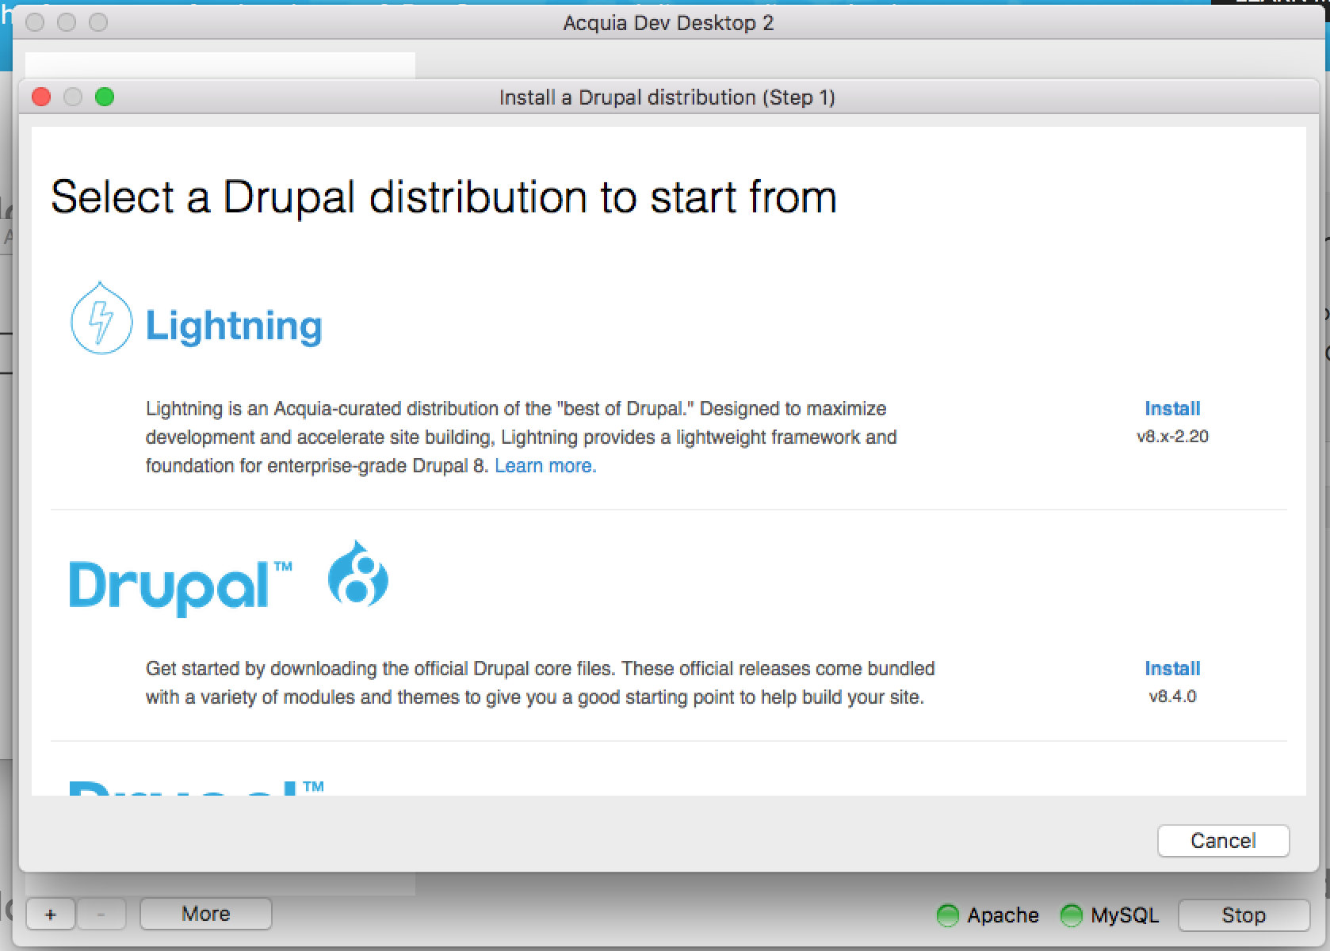Viewport: 1330px width, 951px height.
Task: Open Lightning Learn more link
Action: (545, 466)
